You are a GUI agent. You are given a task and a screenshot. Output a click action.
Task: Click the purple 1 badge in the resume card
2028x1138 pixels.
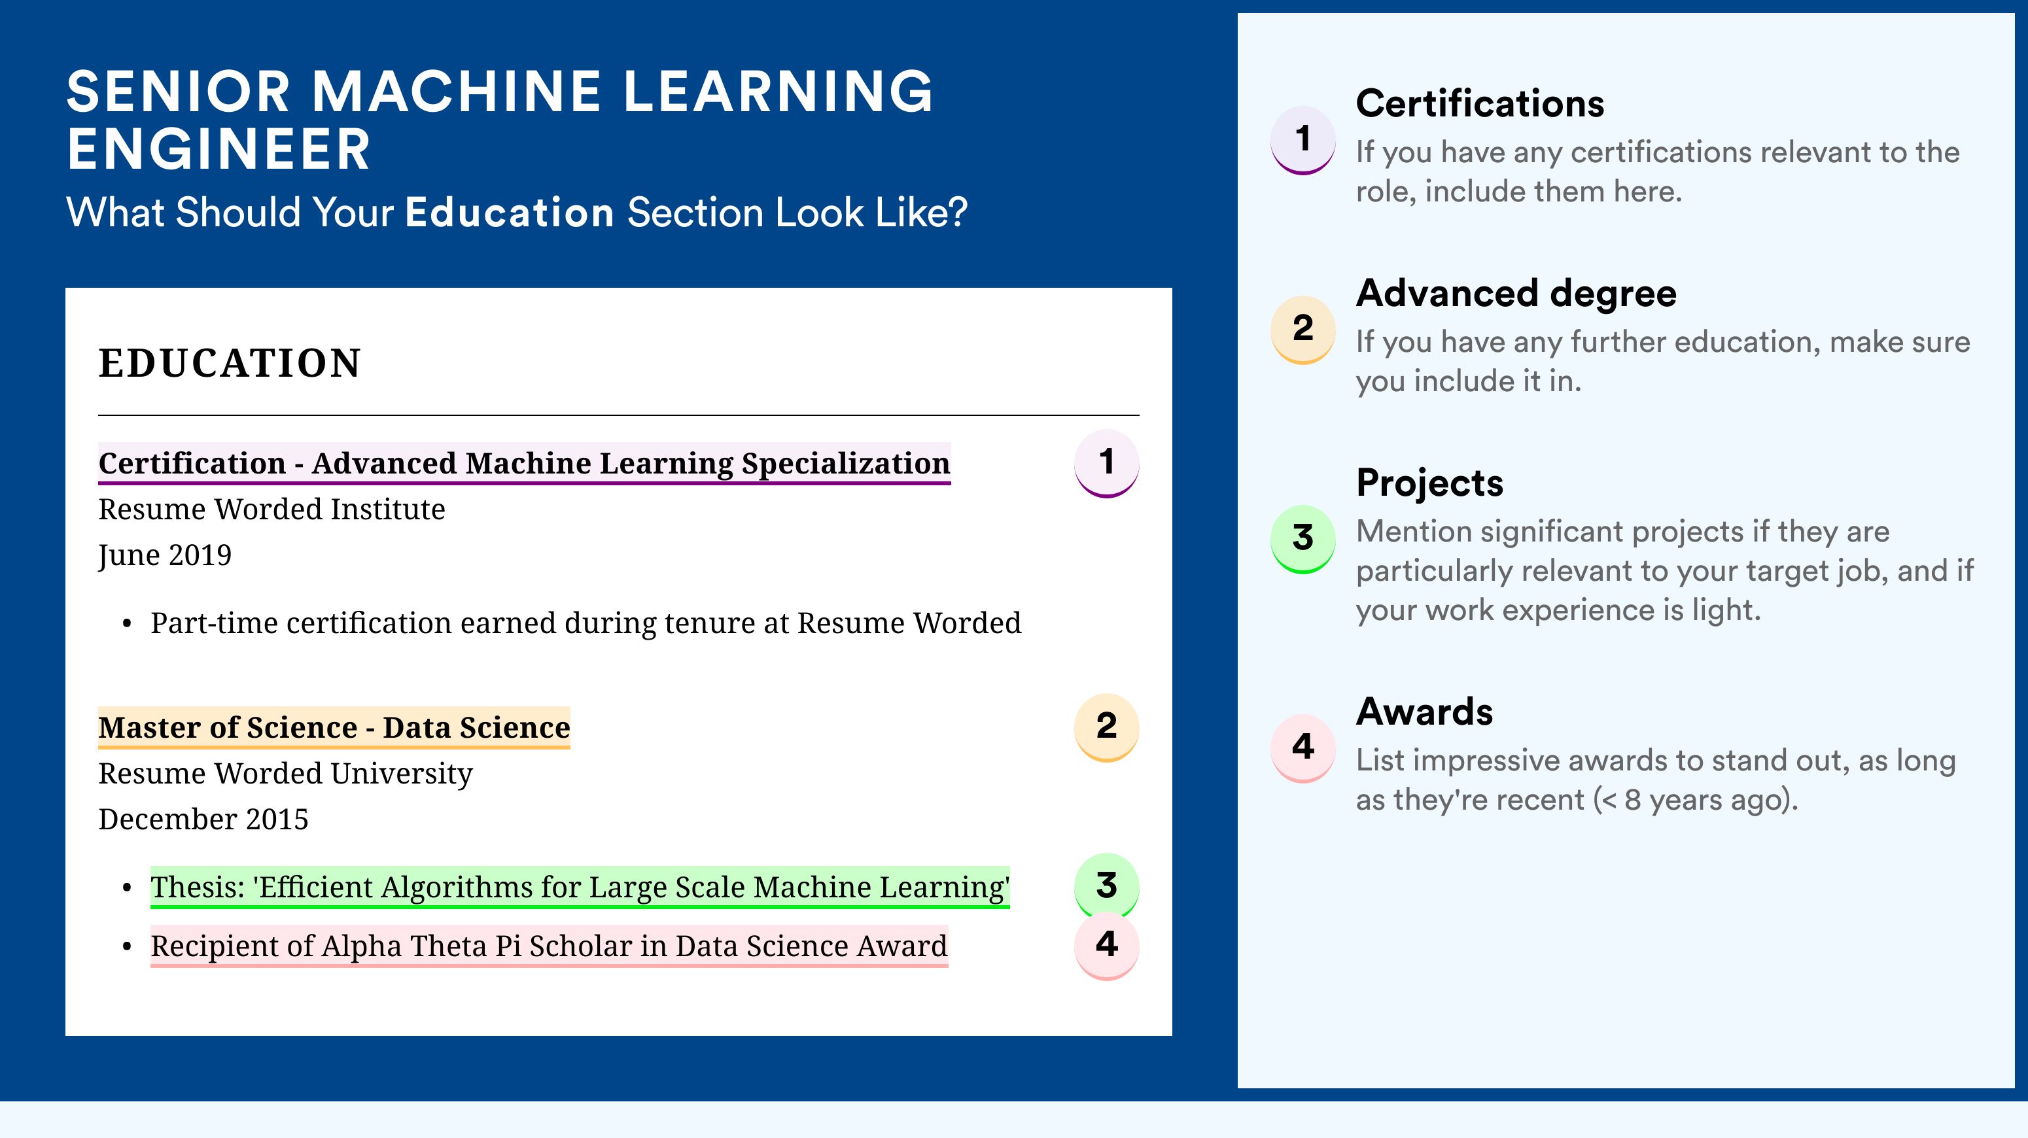click(x=1106, y=464)
